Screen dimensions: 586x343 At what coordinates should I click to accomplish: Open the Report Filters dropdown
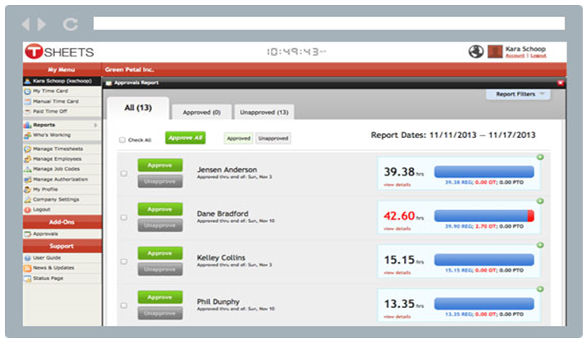click(x=519, y=95)
